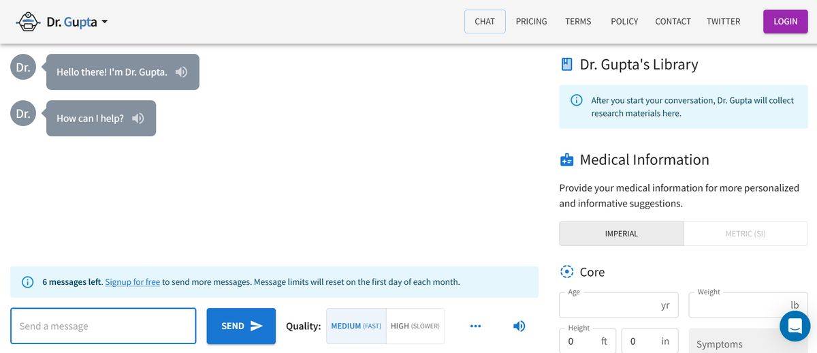This screenshot has width=817, height=353.
Task: Switch units to METRIC (SI)
Action: pos(746,234)
